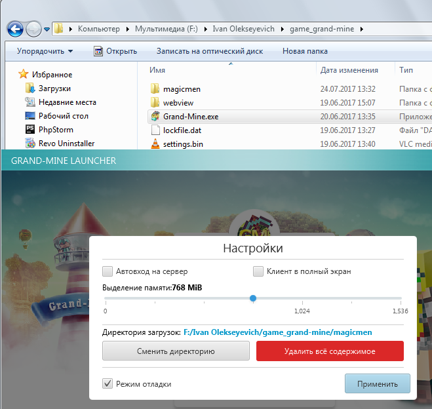Select the magicmen folder name
The image size is (432, 409).
tap(182, 89)
